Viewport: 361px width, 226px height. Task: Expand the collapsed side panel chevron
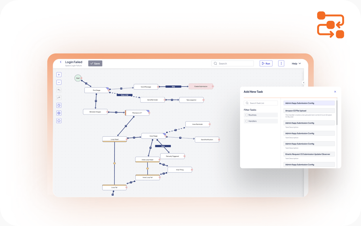coord(304,83)
